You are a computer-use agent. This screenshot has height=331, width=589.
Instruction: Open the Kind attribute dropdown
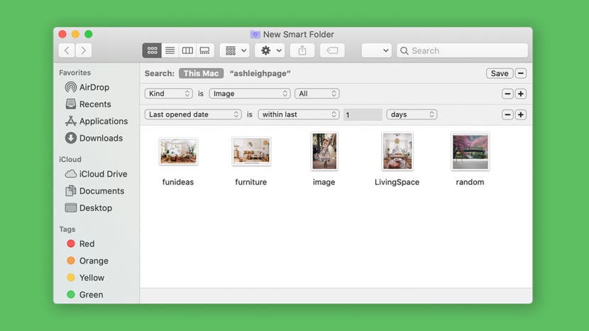coord(169,94)
